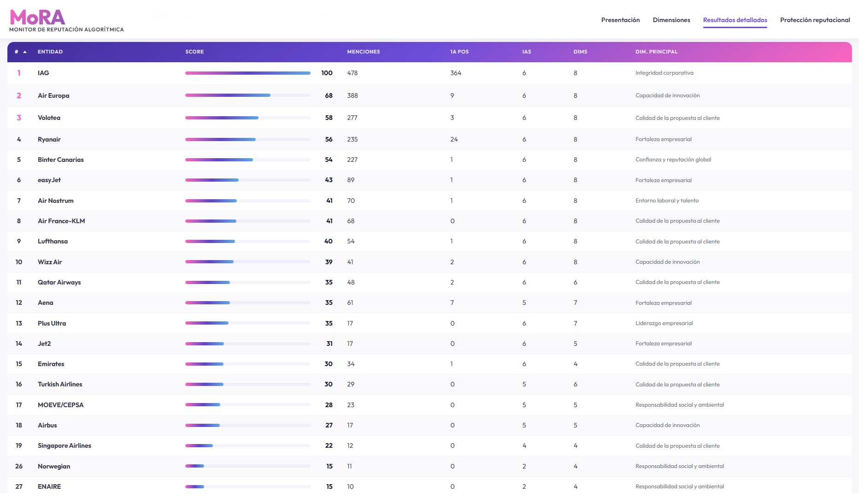This screenshot has height=498, width=864.
Task: Click the pink rank number 2
Action: 19,96
